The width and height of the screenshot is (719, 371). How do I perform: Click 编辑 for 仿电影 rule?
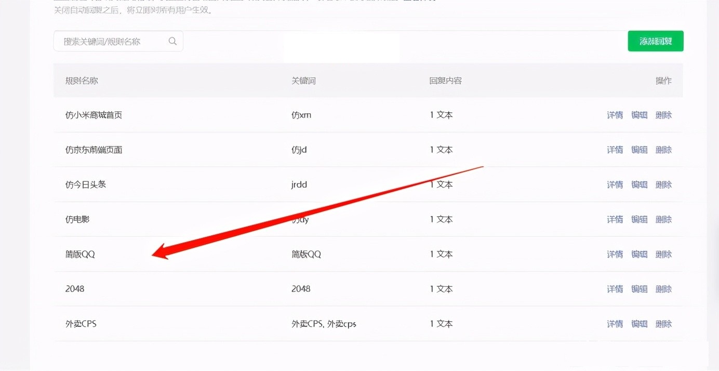pyautogui.click(x=640, y=220)
